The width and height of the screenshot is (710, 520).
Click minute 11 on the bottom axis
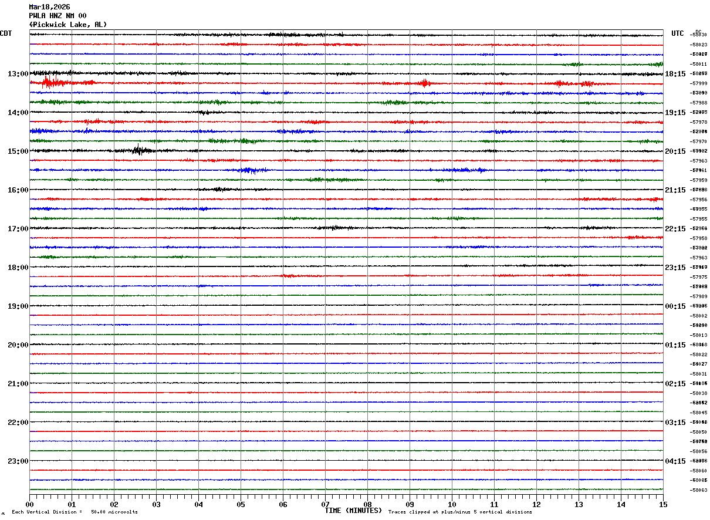click(x=494, y=504)
